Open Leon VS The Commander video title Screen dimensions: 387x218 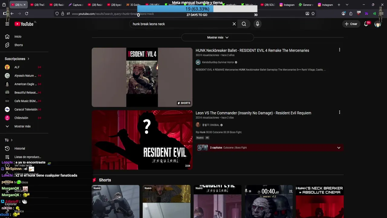tap(253, 113)
